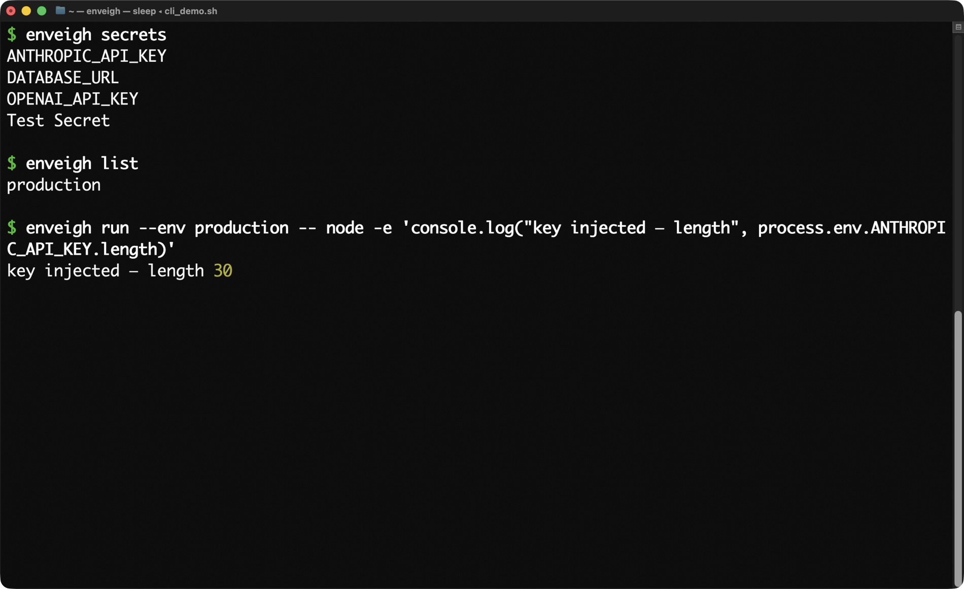Click the 'enveigh list' command line
Screen dimensions: 964x589
tap(82, 163)
